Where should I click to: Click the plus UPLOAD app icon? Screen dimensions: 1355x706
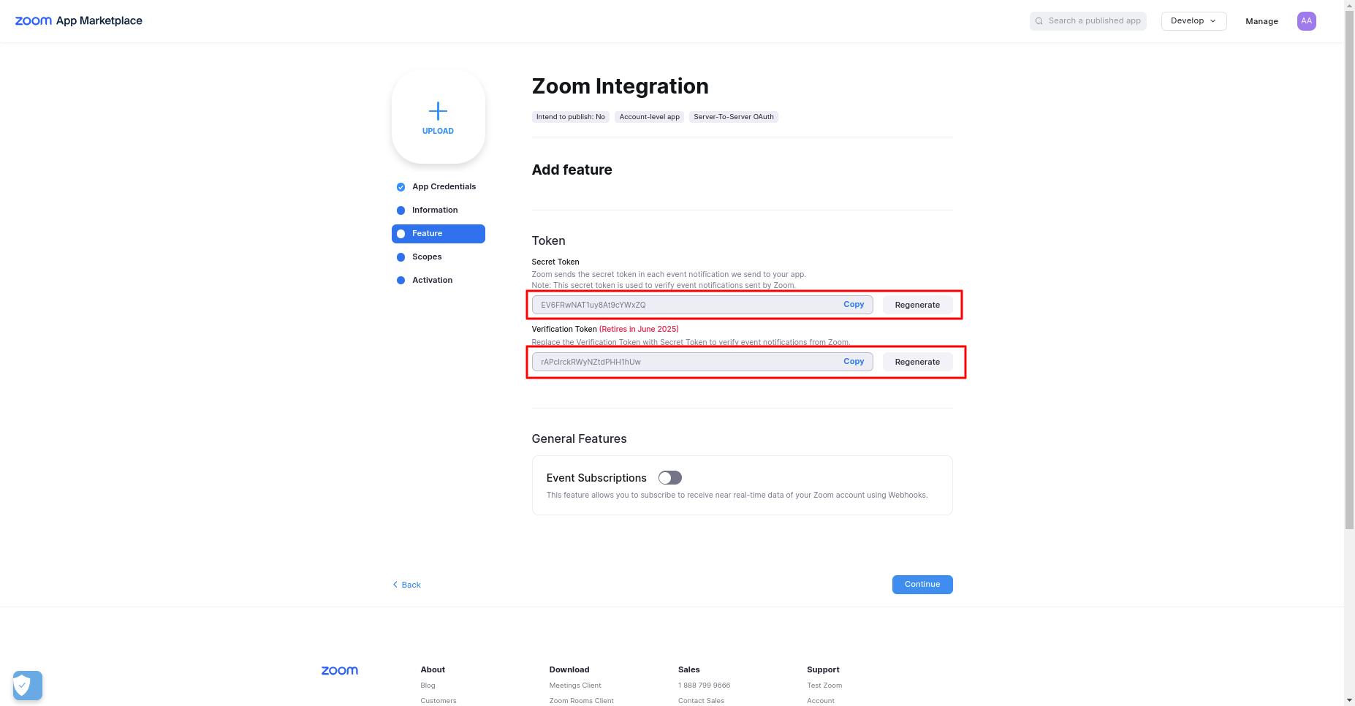438,117
